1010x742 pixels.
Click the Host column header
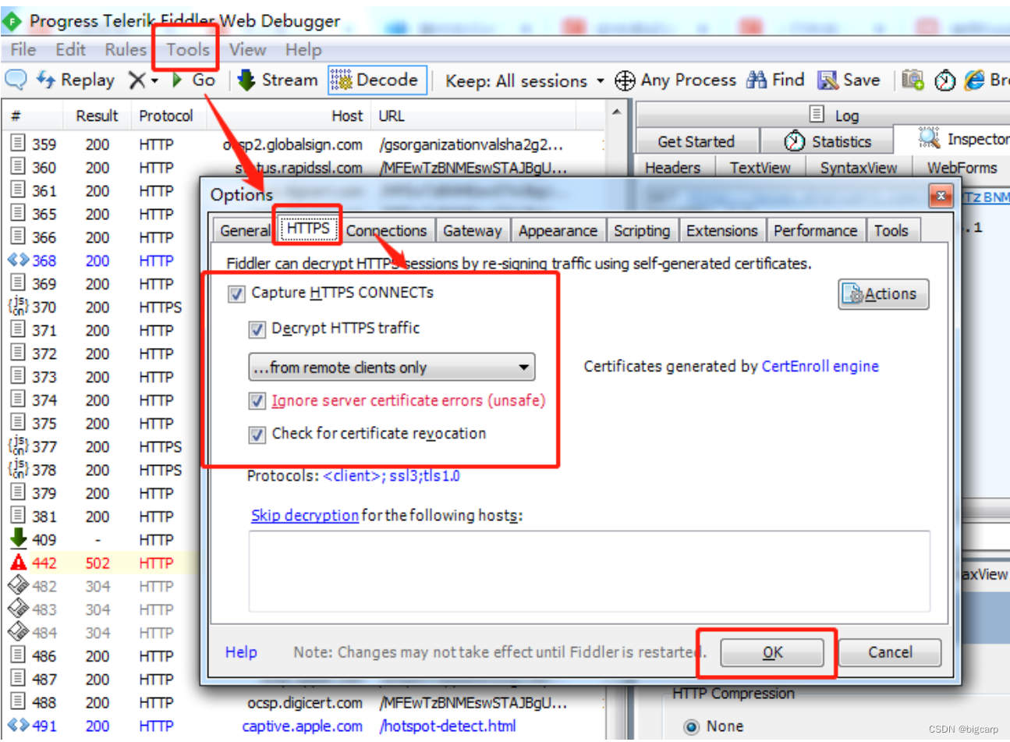tap(347, 115)
